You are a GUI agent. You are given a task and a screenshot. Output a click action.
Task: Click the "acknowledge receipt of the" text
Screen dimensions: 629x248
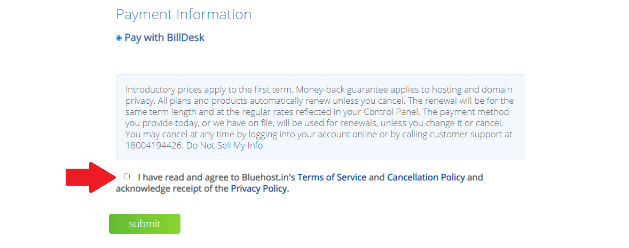(172, 189)
